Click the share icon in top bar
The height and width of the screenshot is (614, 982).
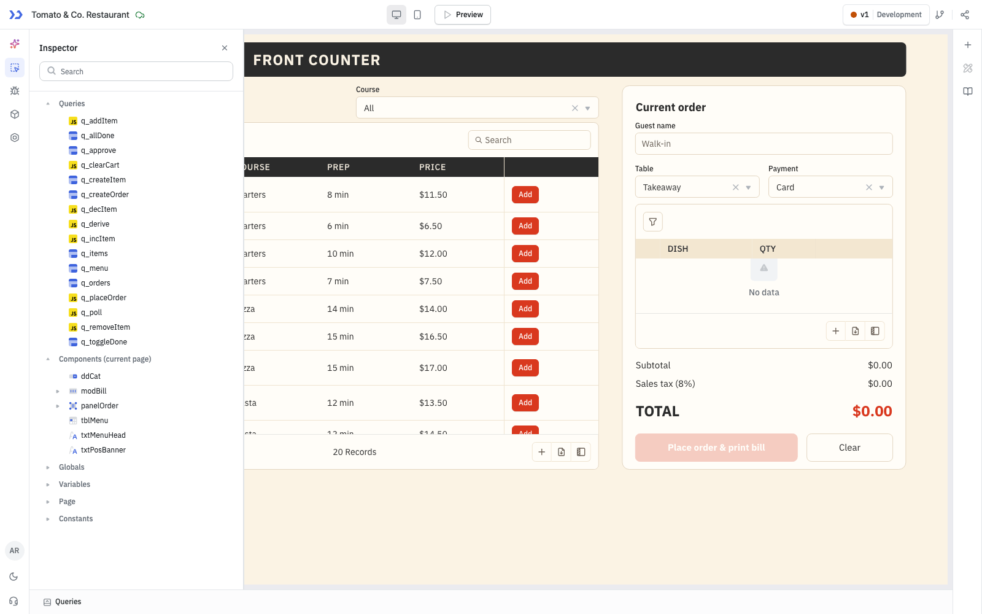point(965,15)
